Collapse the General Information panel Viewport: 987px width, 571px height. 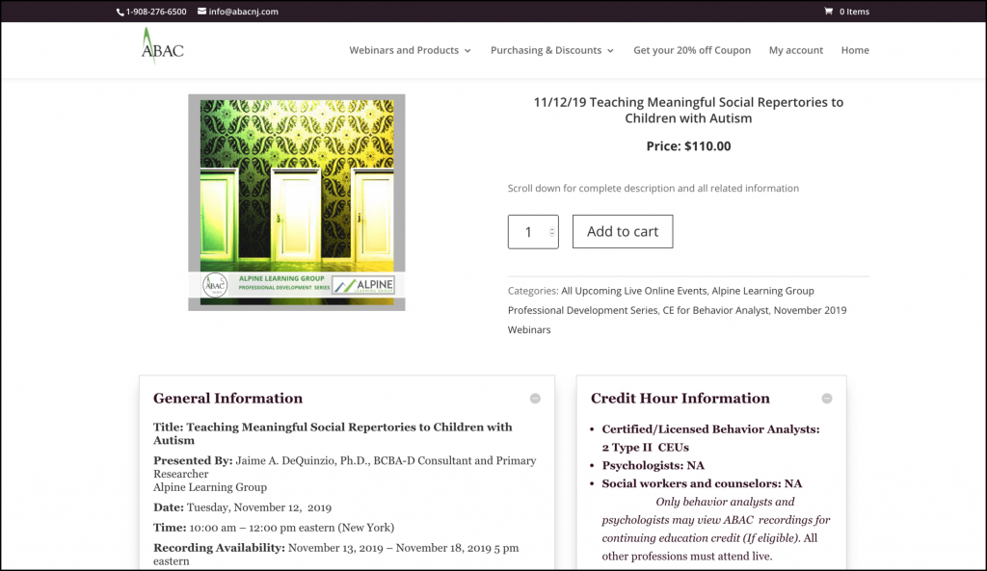535,399
